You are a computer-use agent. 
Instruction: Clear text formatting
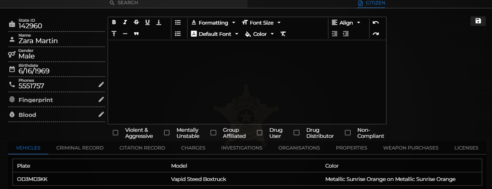283,34
